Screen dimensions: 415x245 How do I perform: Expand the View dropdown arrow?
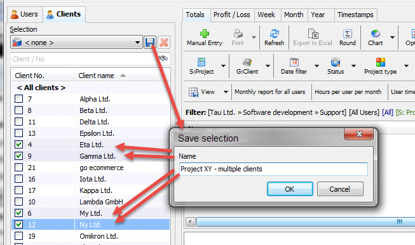click(226, 92)
